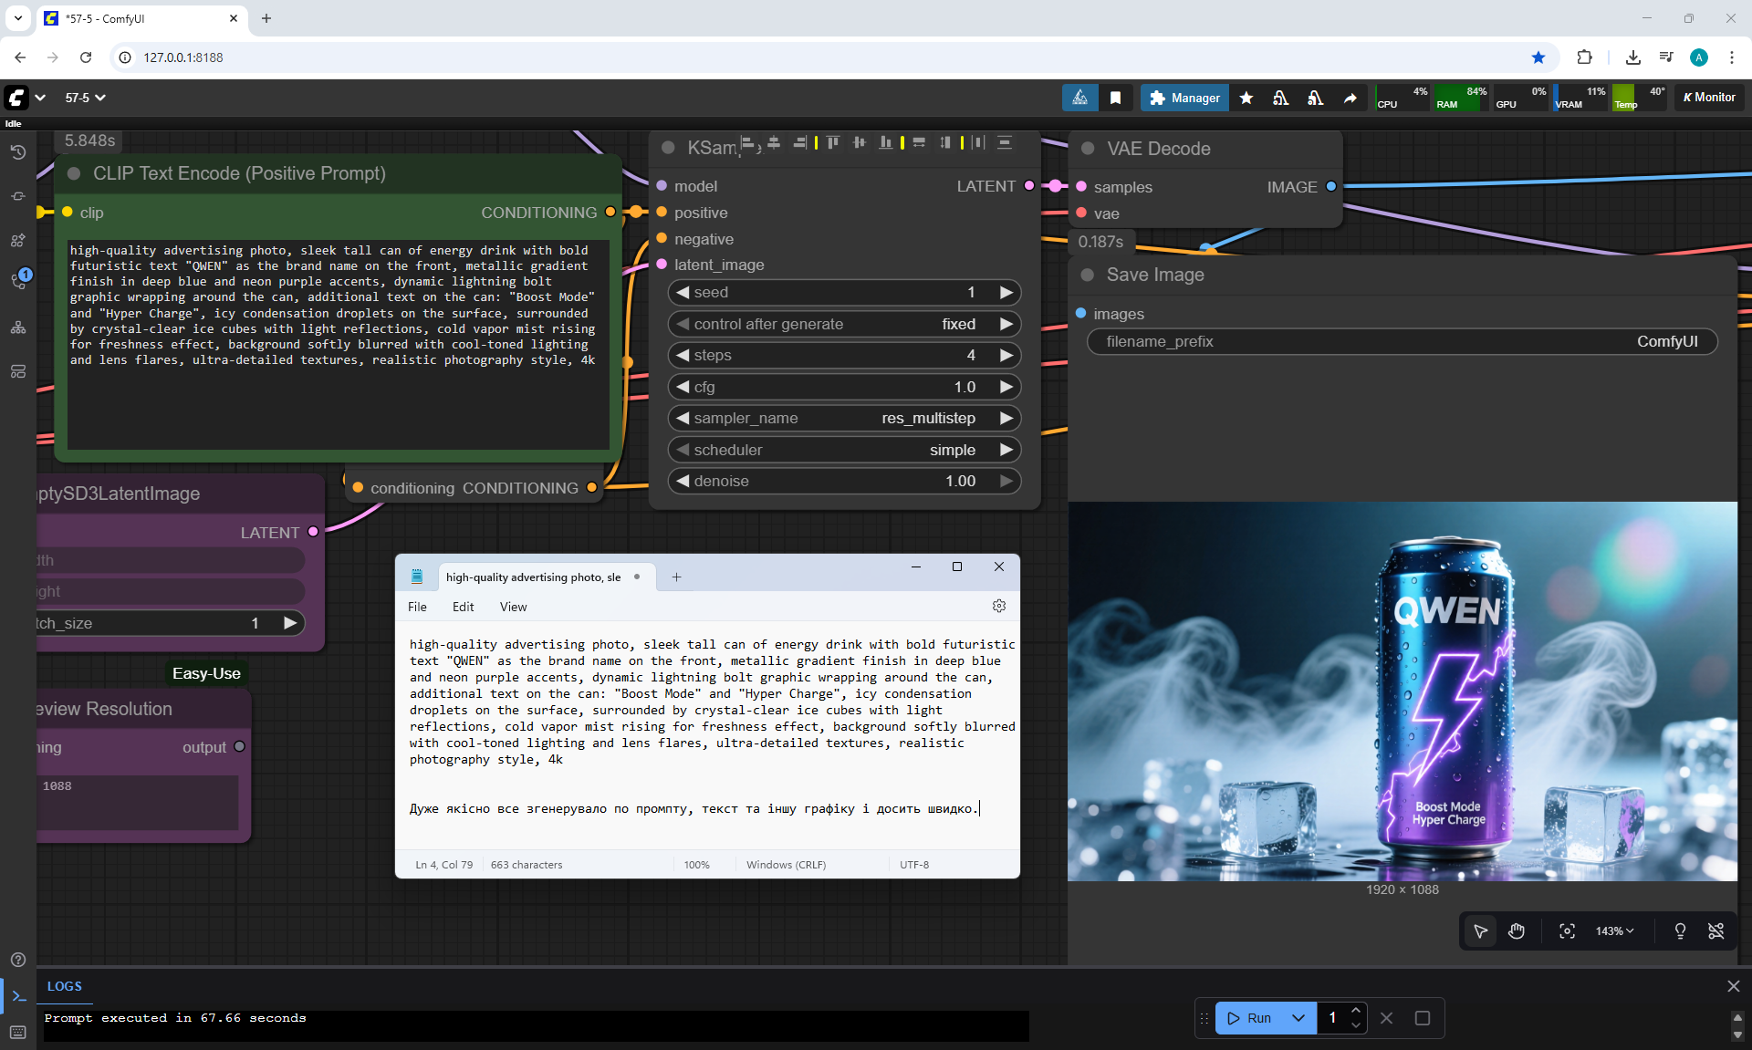Collapse the VAE Decode node via dot
Screen dimensions: 1752x1050
click(1088, 149)
